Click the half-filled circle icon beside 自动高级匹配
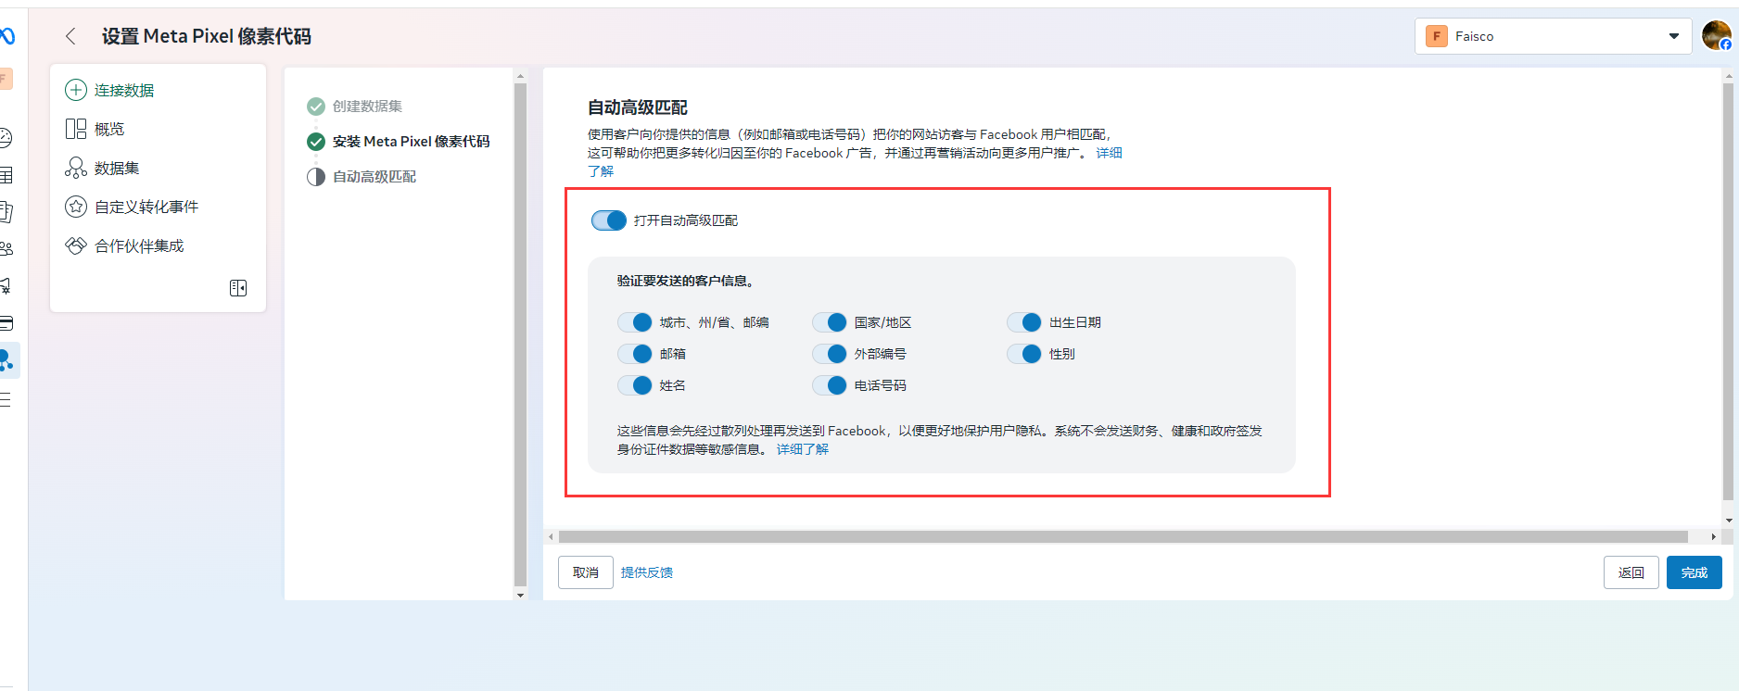1739x691 pixels. pyautogui.click(x=316, y=177)
